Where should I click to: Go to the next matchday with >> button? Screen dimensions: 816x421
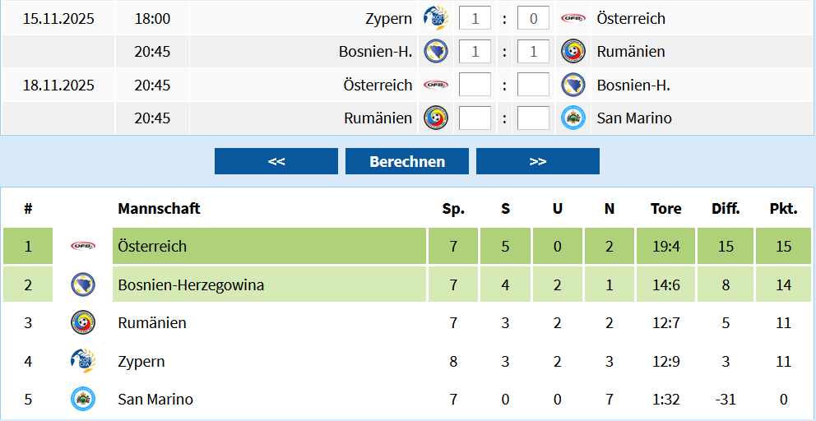tap(538, 161)
